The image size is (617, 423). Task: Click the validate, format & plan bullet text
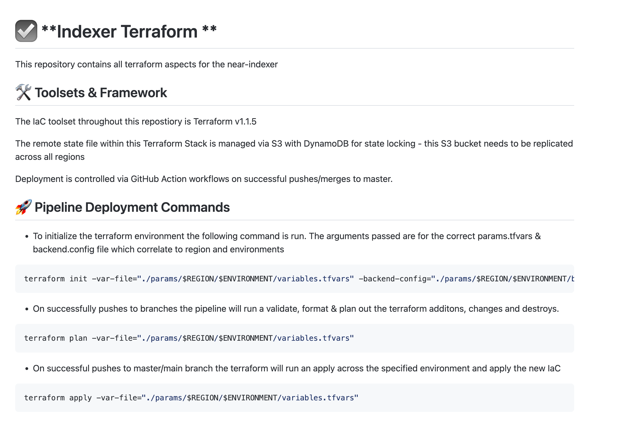coord(296,309)
